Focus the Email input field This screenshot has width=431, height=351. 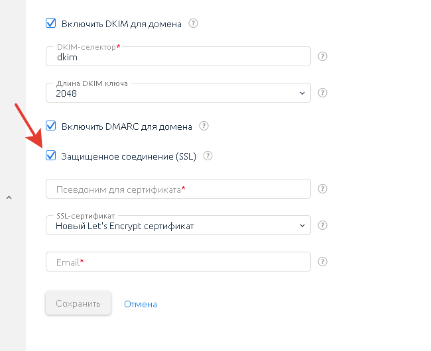coord(178,262)
